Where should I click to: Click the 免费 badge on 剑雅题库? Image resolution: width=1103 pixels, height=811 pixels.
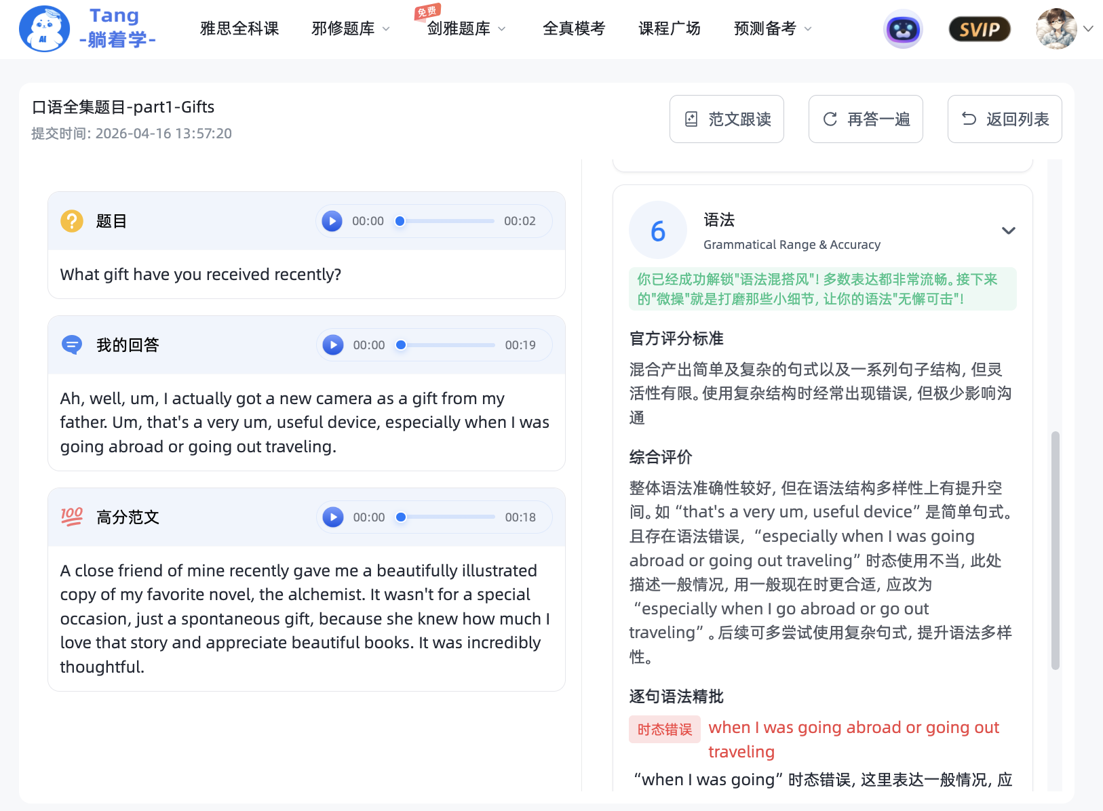pos(427,11)
